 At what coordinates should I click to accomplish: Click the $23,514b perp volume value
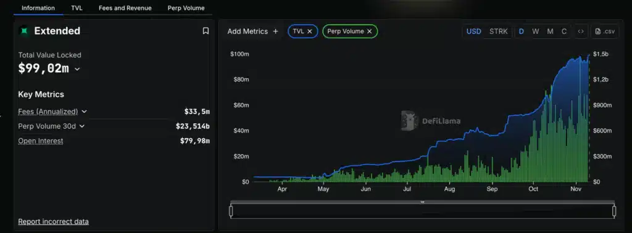tap(193, 126)
